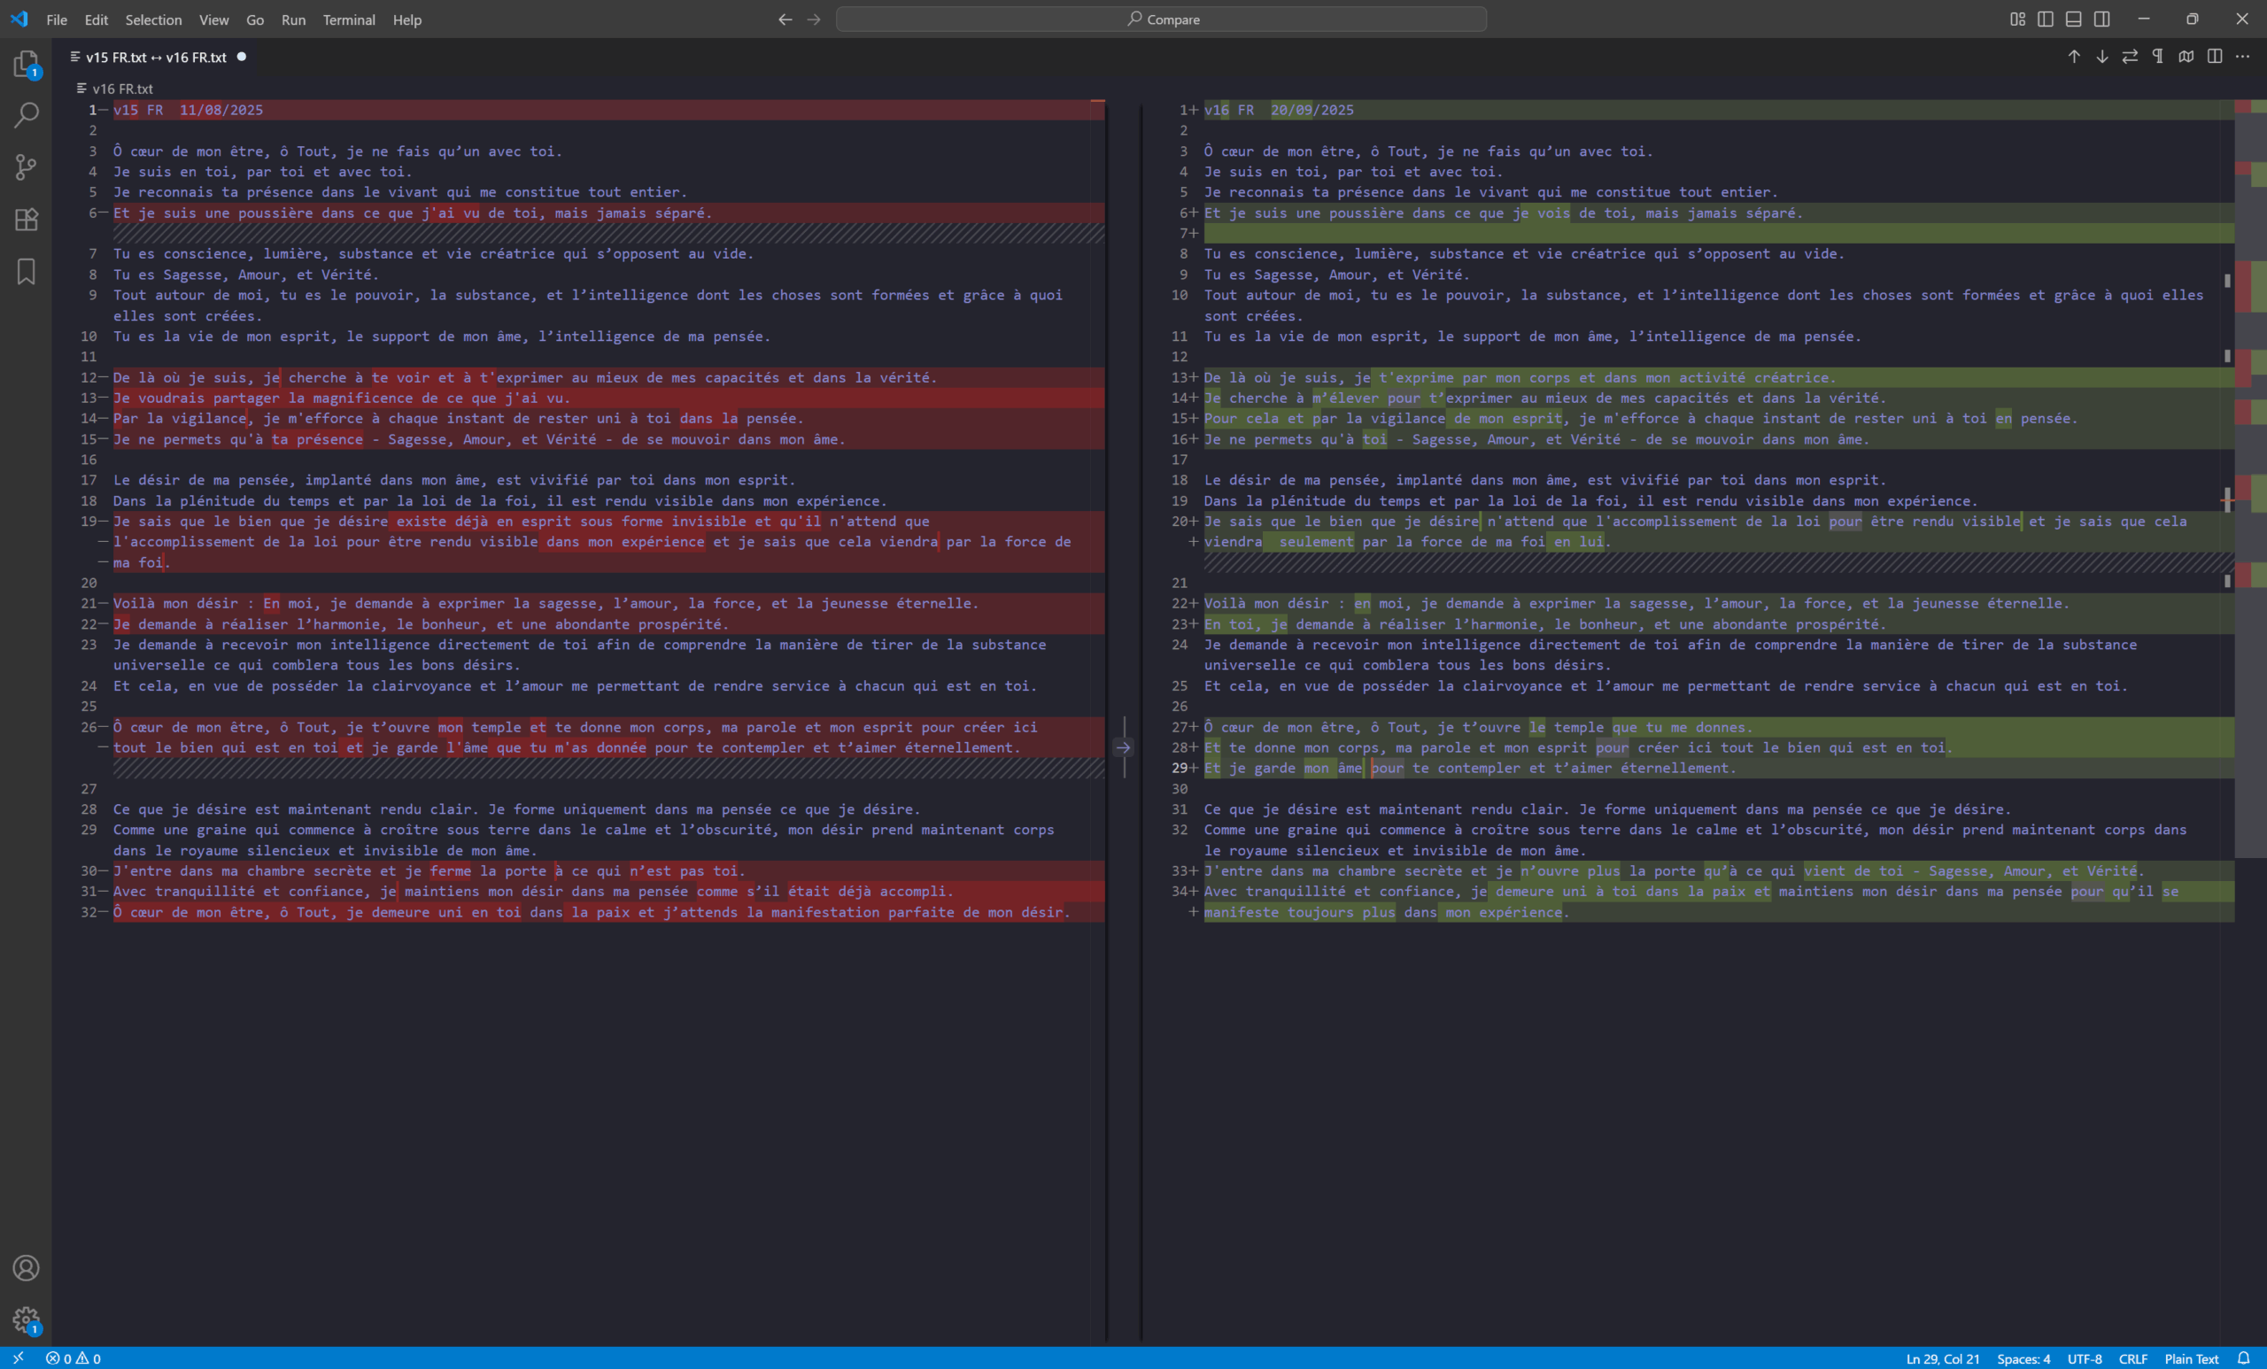
Task: Click the Compare command center search box
Action: [1161, 19]
